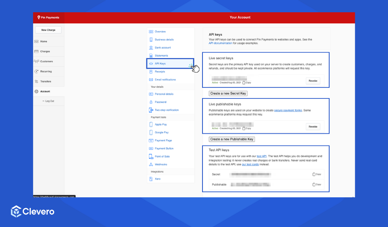
Task: Open the our test cards link
Action: 250,164
